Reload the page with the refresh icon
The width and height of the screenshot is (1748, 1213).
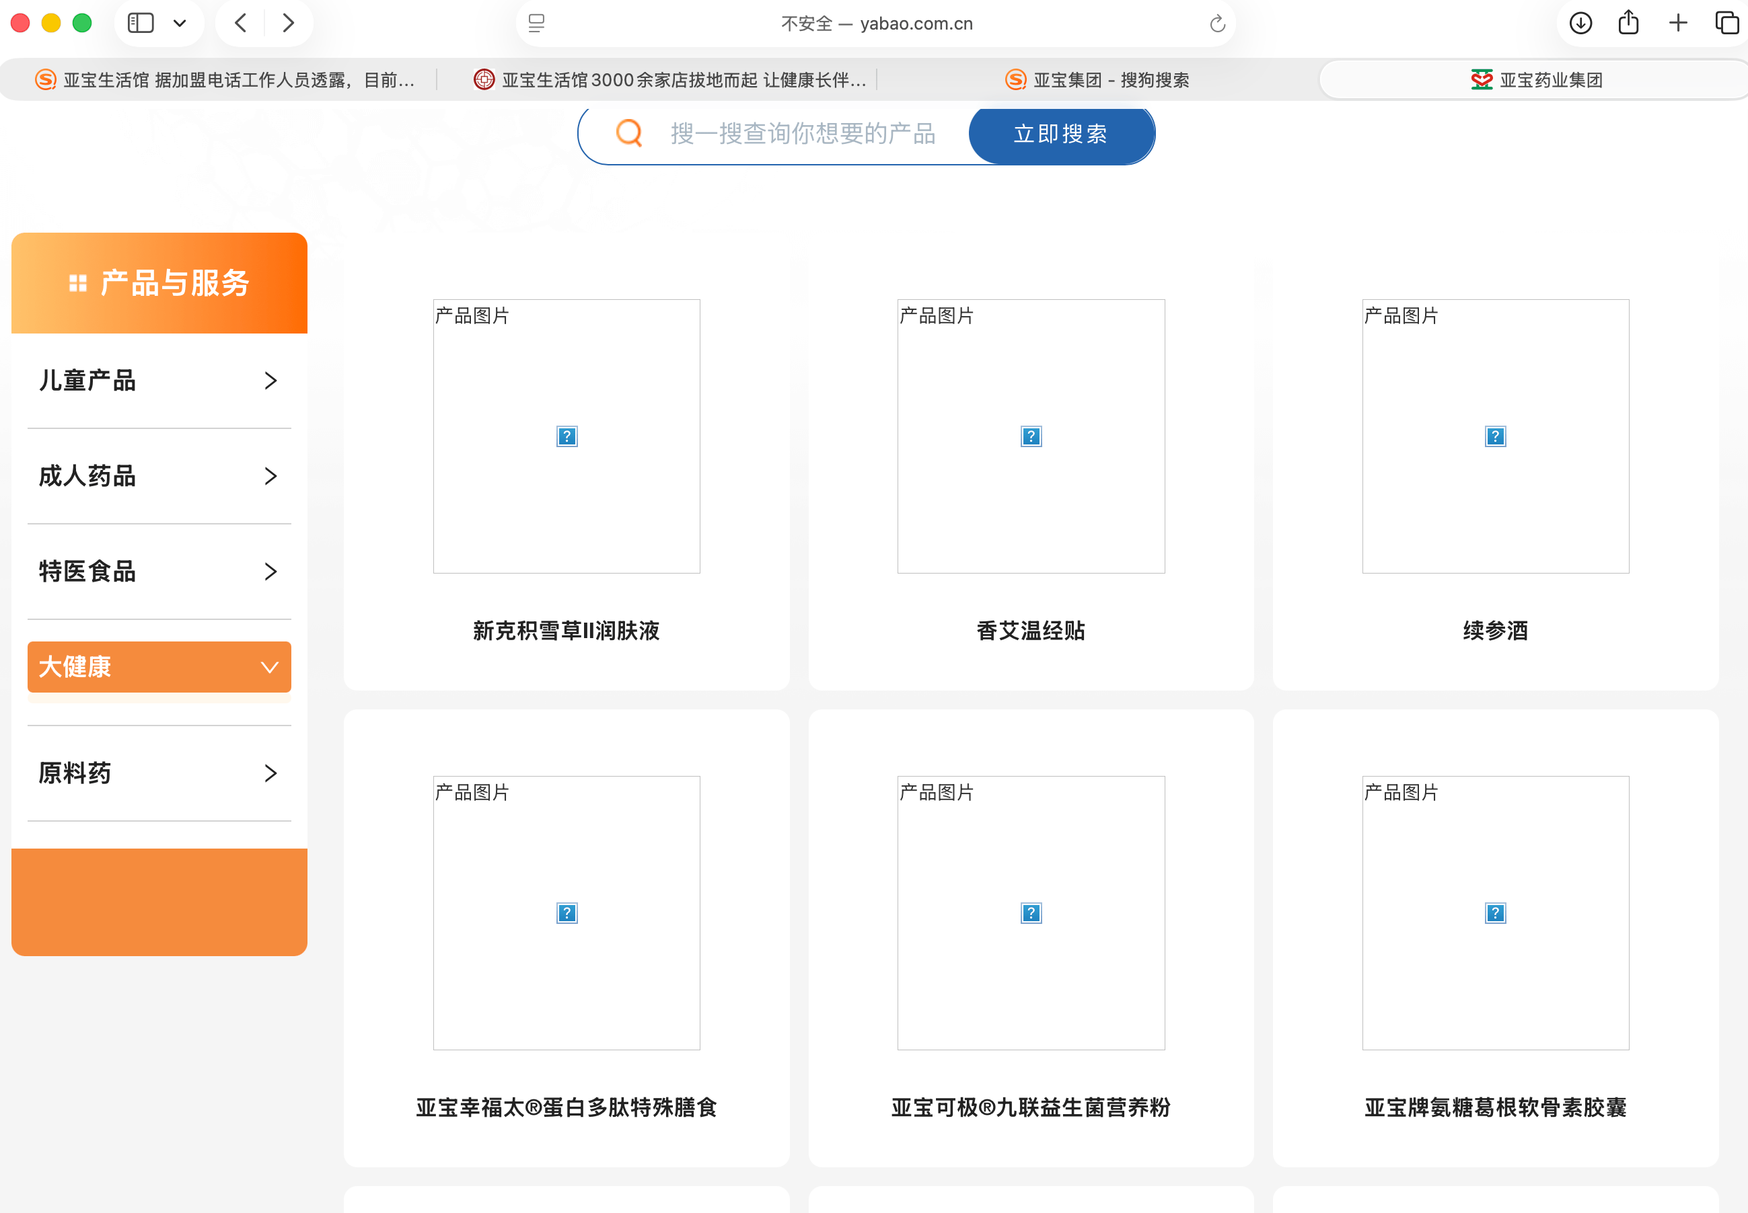1217,24
